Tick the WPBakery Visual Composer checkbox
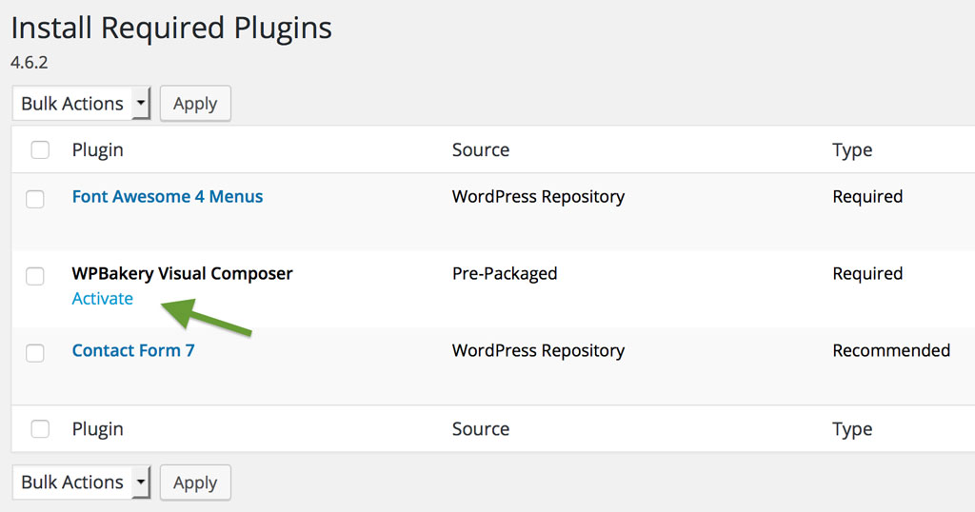 click(x=35, y=276)
